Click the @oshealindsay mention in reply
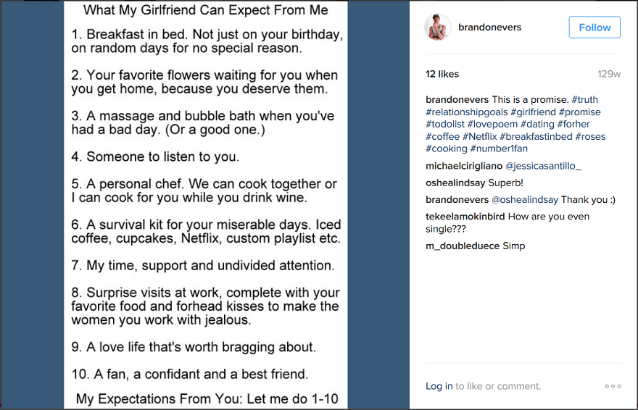The image size is (638, 410). [525, 199]
